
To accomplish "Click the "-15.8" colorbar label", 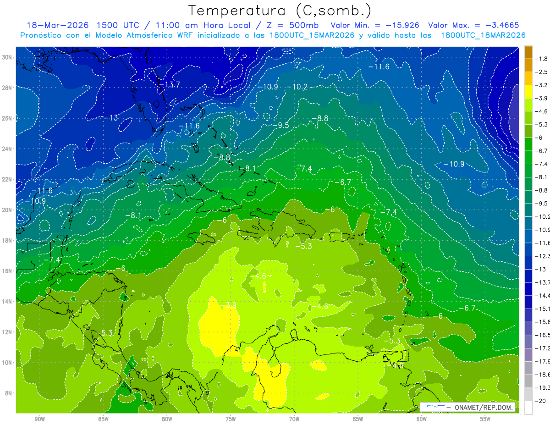I will 544,322.
